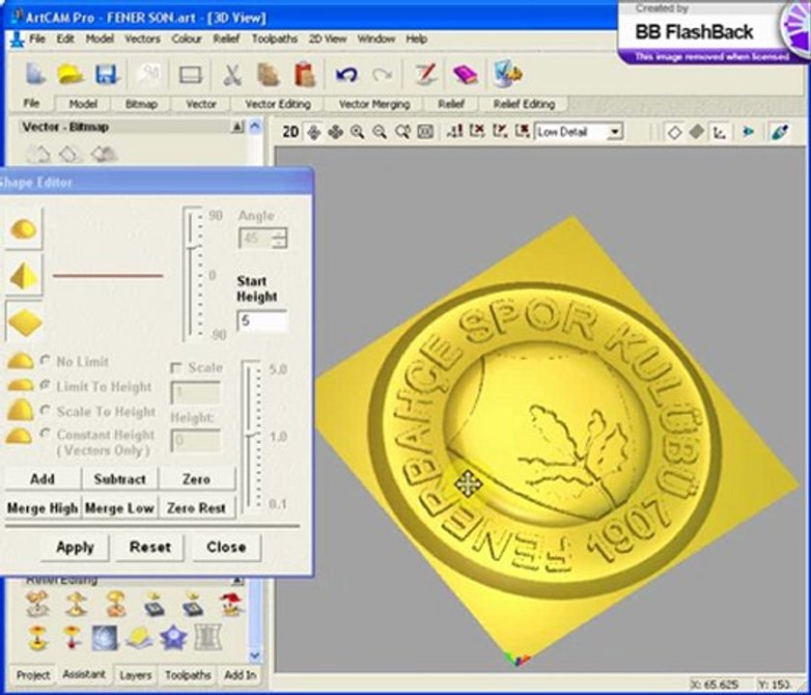811x695 pixels.
Task: Collapse the Vector - Bitmap section
Action: [x=237, y=126]
